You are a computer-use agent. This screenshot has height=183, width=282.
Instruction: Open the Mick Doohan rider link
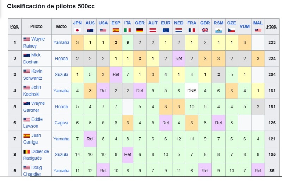click(32, 59)
